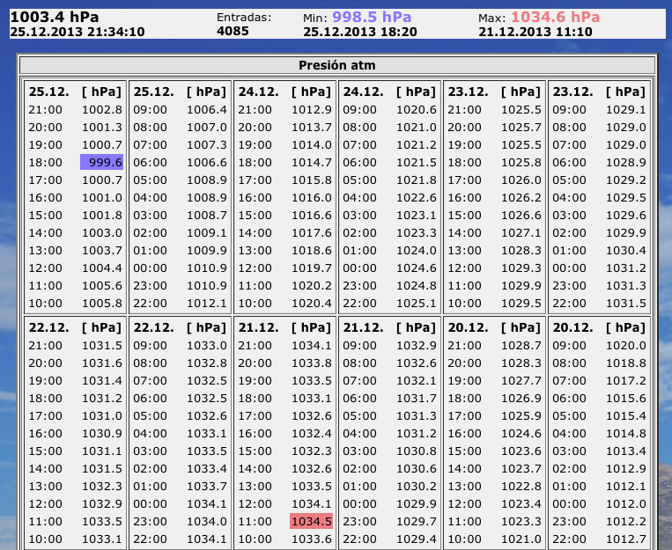
Task: Select the 1015.8 value at 17:00
Action: coord(312,180)
